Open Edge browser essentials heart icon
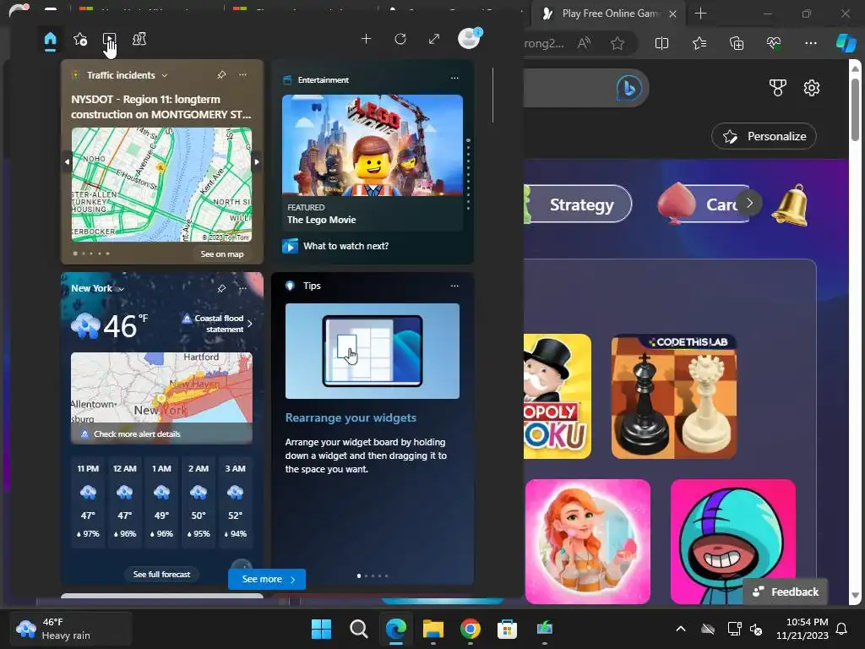This screenshot has height=649, width=865. click(774, 43)
